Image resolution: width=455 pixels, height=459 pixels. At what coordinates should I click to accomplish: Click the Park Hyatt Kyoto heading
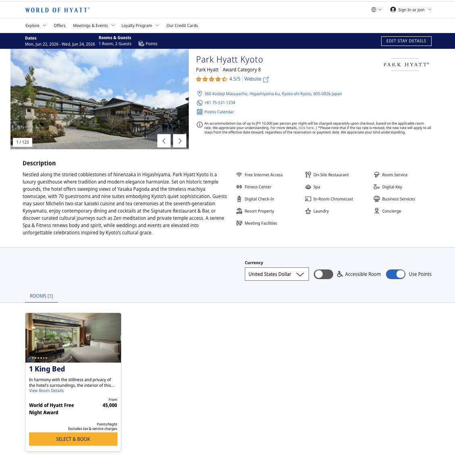[x=230, y=59]
